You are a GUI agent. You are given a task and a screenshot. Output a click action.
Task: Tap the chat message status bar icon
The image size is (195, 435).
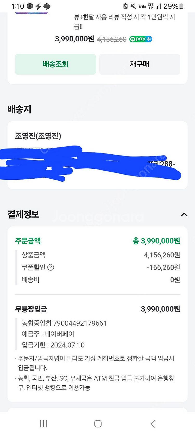30,6
